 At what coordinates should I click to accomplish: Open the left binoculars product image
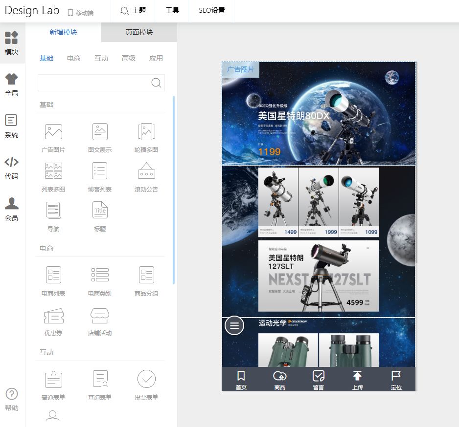pyautogui.click(x=288, y=350)
